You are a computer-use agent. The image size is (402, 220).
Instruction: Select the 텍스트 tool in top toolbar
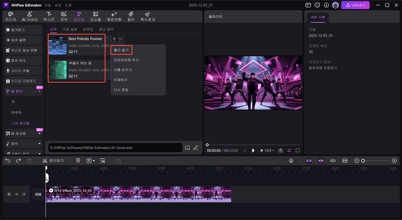point(49,16)
